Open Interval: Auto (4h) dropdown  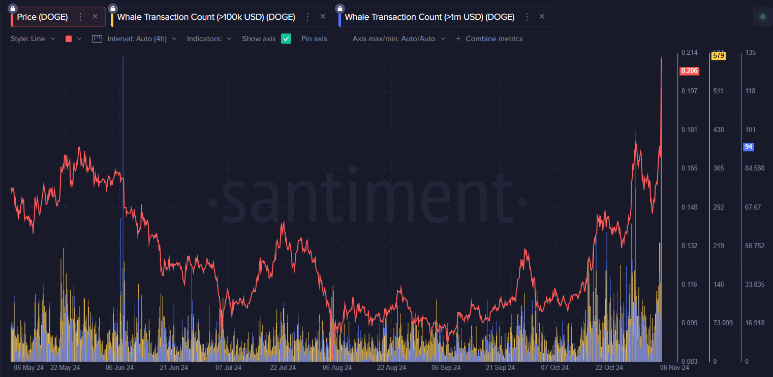[x=142, y=39]
